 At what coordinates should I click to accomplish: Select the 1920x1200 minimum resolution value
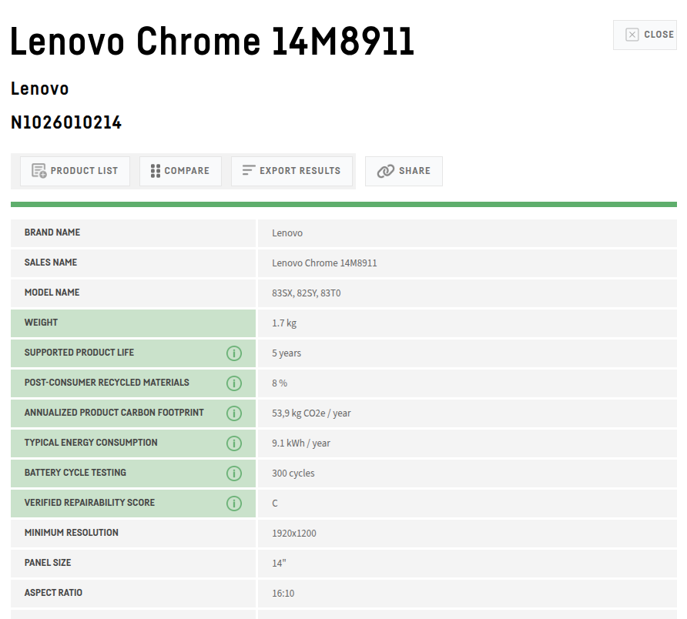coord(293,534)
